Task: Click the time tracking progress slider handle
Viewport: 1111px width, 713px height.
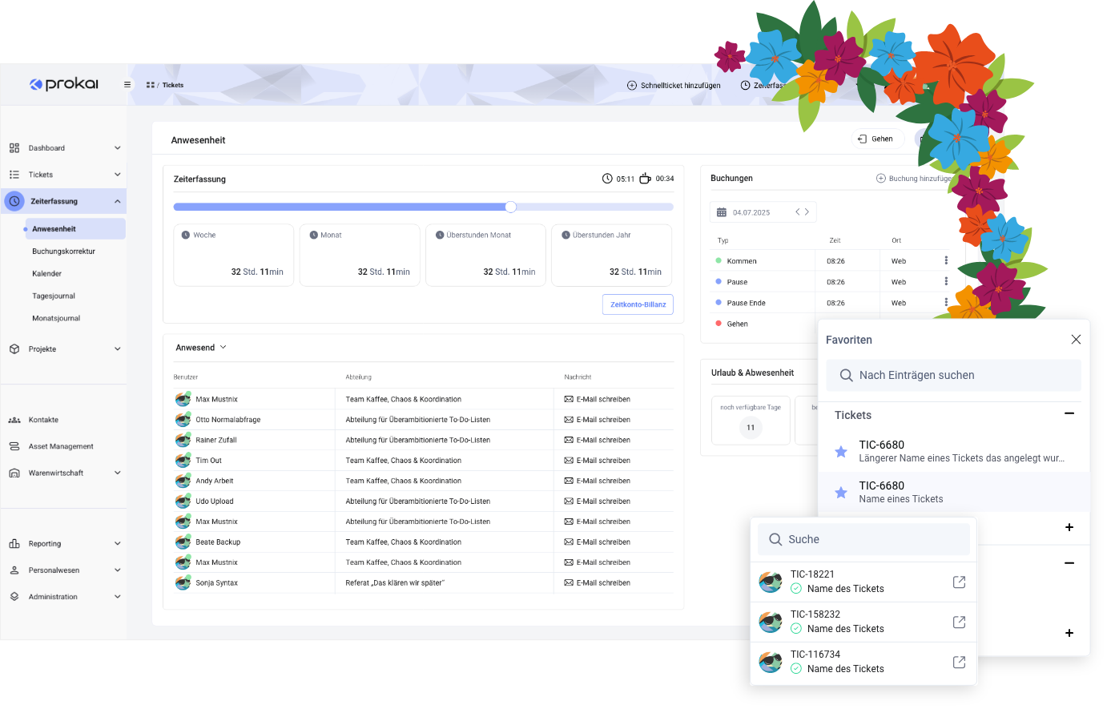Action: point(510,207)
